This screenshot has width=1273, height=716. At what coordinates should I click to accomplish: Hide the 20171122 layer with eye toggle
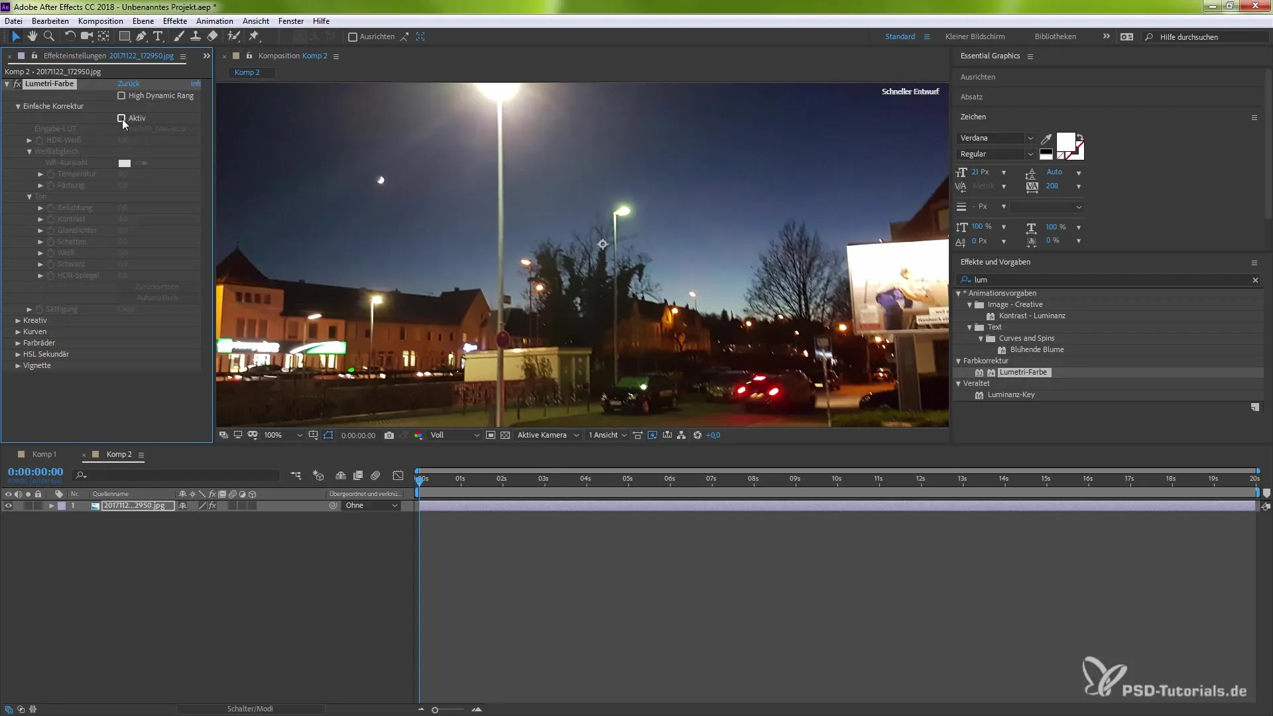click(9, 506)
